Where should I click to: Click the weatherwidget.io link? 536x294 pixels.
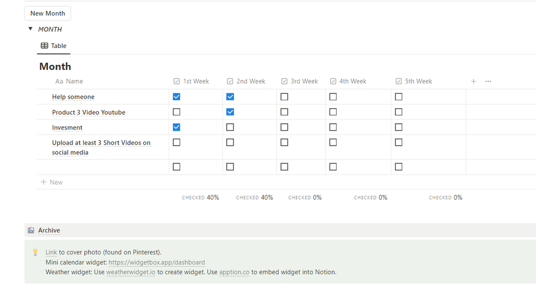pyautogui.click(x=131, y=272)
